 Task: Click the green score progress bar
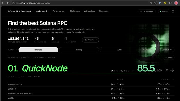(79, 74)
